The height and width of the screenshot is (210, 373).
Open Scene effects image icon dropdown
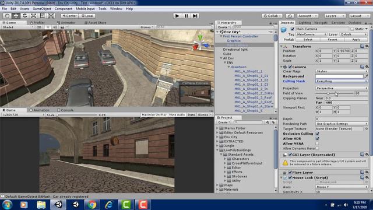pos(64,27)
